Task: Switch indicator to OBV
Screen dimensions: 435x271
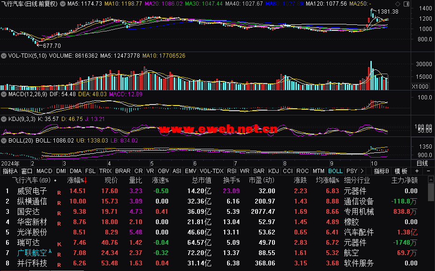Action: click(x=163, y=171)
